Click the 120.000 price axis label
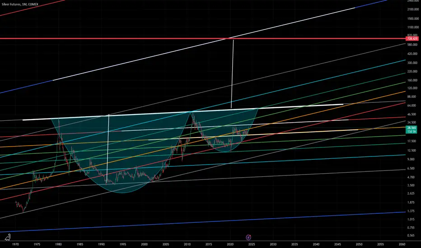Image resolution: width=421 pixels, height=248 pixels. 412,88
